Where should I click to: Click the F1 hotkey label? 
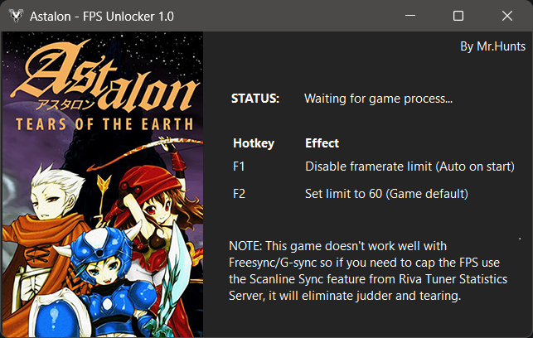[240, 167]
